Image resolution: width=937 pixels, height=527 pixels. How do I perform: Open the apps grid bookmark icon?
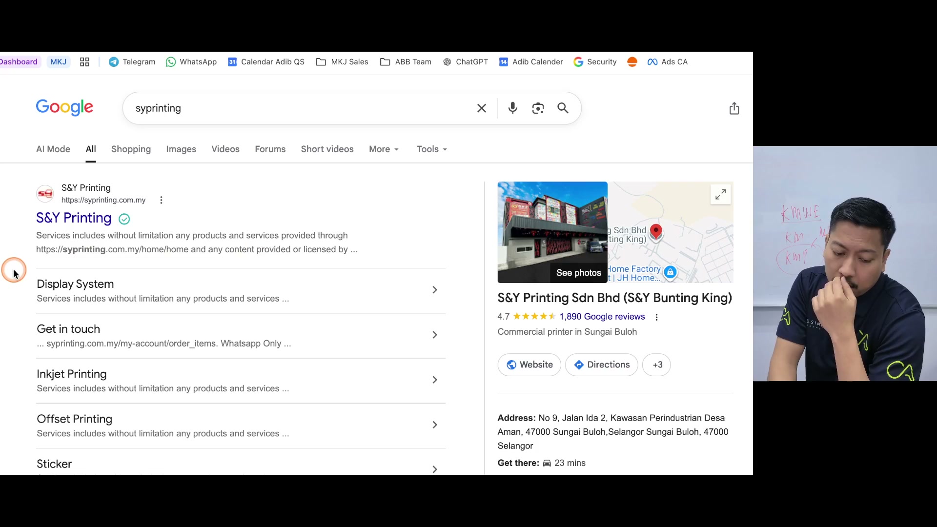84,62
